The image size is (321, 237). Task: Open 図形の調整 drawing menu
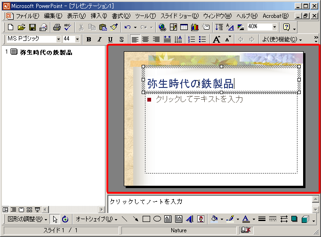point(27,219)
